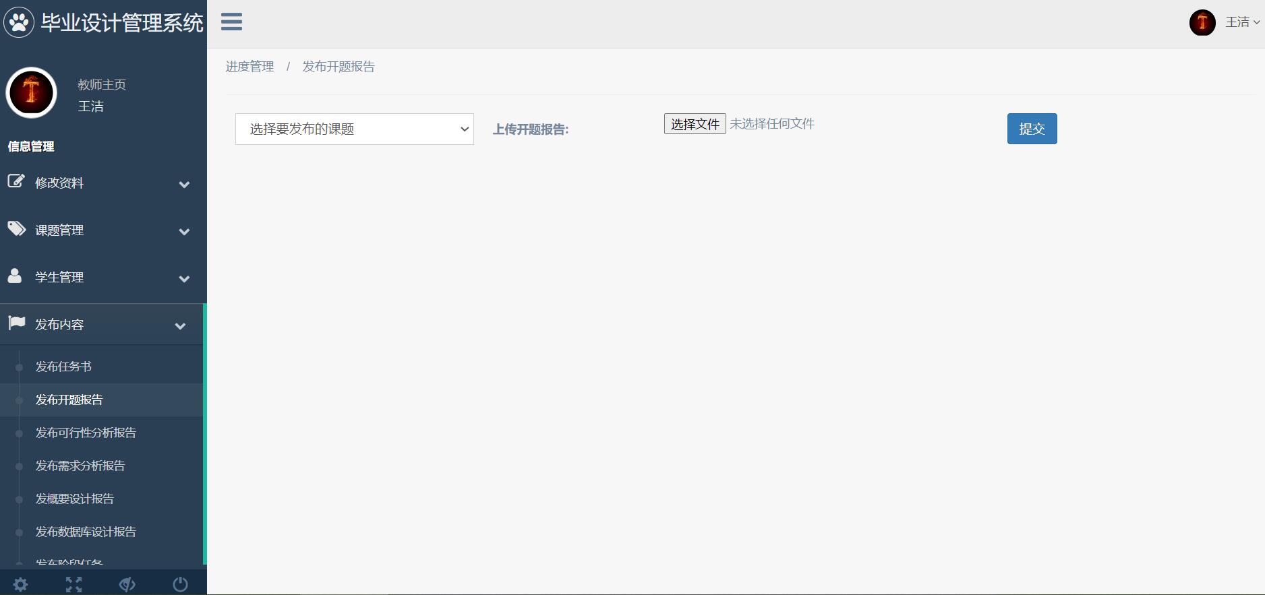Expand the 学生管理 menu chevron
The width and height of the screenshot is (1265, 595).
pos(184,278)
